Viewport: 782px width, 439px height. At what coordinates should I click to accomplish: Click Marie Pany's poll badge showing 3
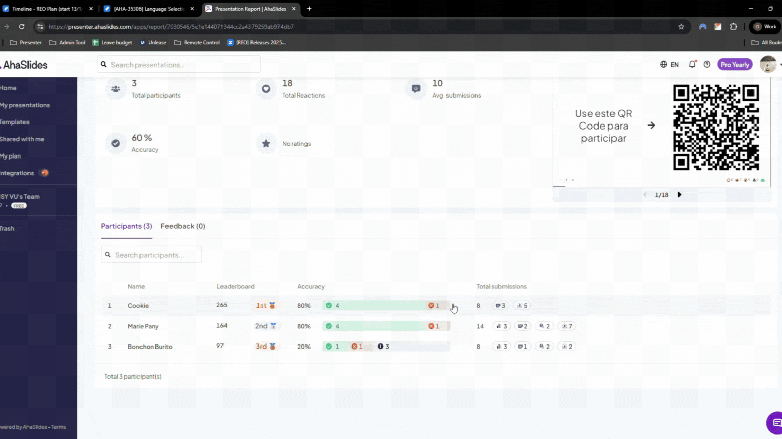point(501,326)
